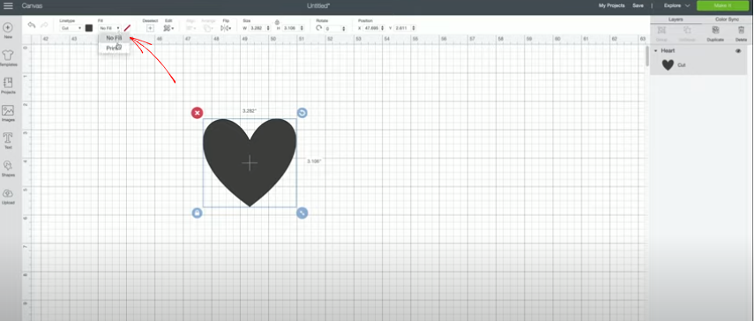Collapse the Heart layer group arrow
The width and height of the screenshot is (754, 321).
pyautogui.click(x=655, y=51)
